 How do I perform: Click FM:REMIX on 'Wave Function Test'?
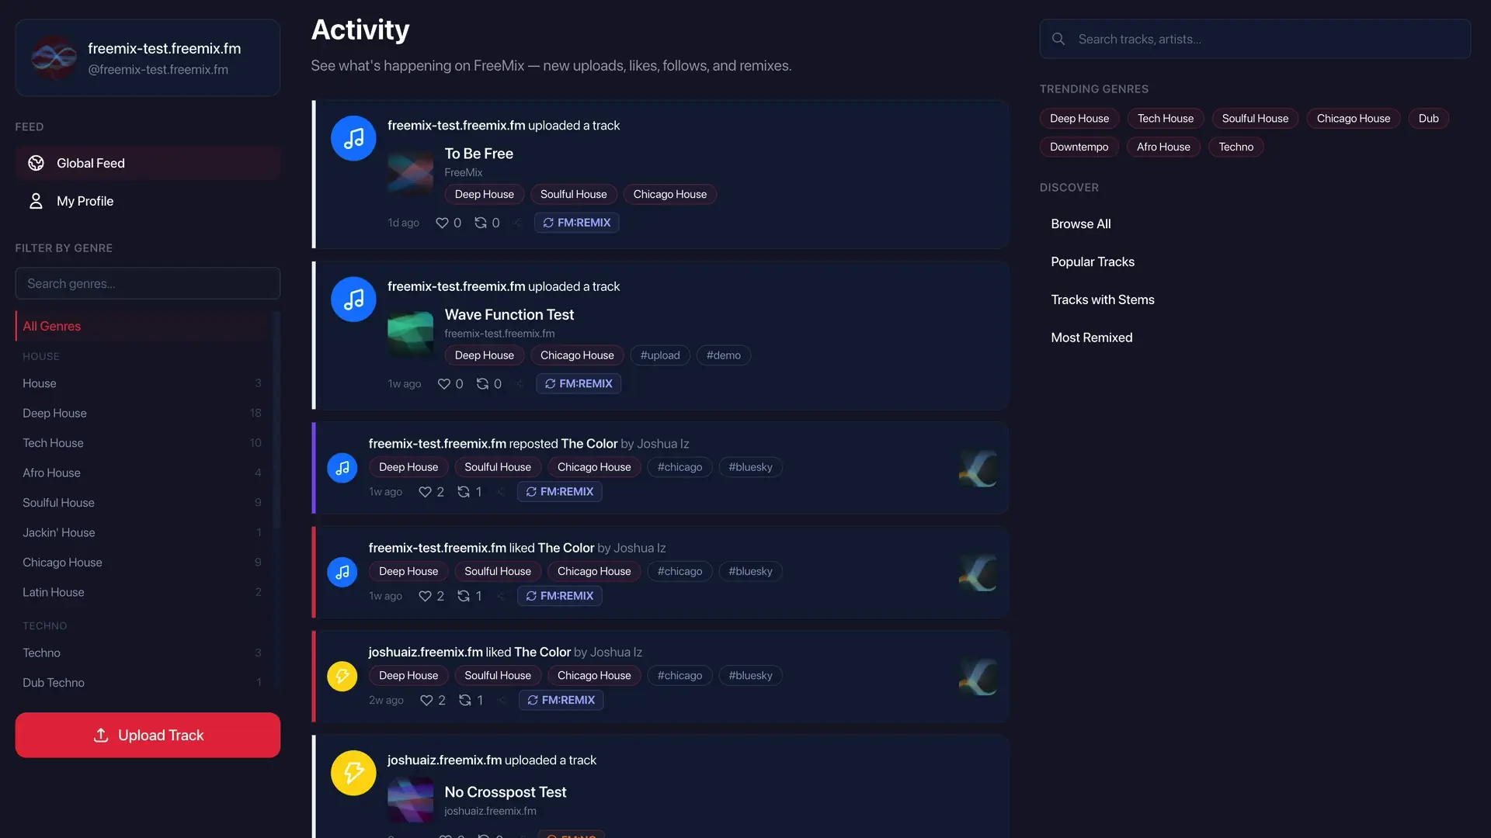point(578,383)
